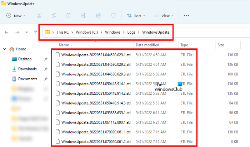This screenshot has width=250, height=147.
Task: Select file WindowsUpdate.20220531.070020.061.2.etl
Action: click(x=96, y=142)
